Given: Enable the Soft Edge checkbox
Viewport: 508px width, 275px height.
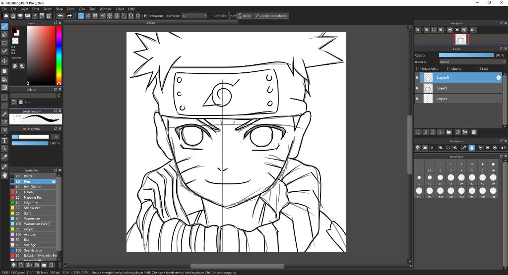Looking at the screenshot, I should click(x=211, y=15).
